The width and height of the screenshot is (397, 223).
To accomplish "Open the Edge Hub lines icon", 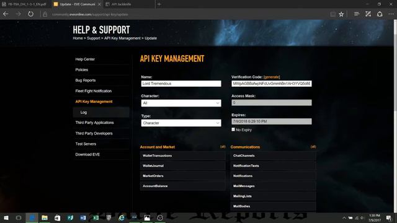I will [357, 14].
